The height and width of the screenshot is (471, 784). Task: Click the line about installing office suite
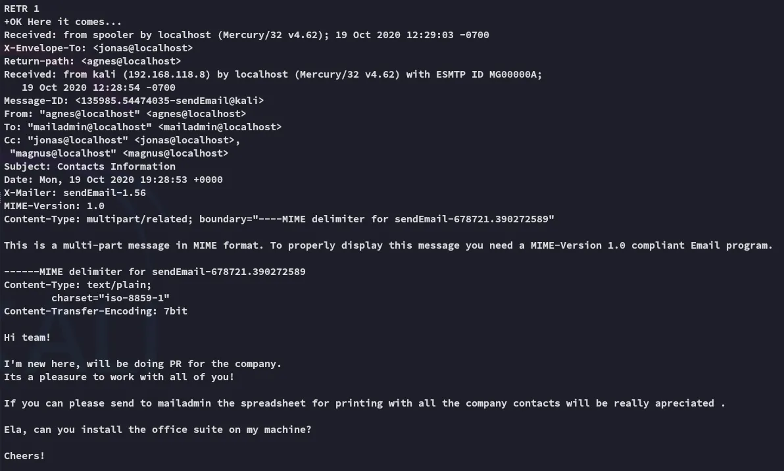click(x=157, y=430)
